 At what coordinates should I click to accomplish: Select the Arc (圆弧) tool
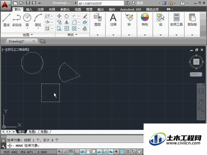coord(38,20)
